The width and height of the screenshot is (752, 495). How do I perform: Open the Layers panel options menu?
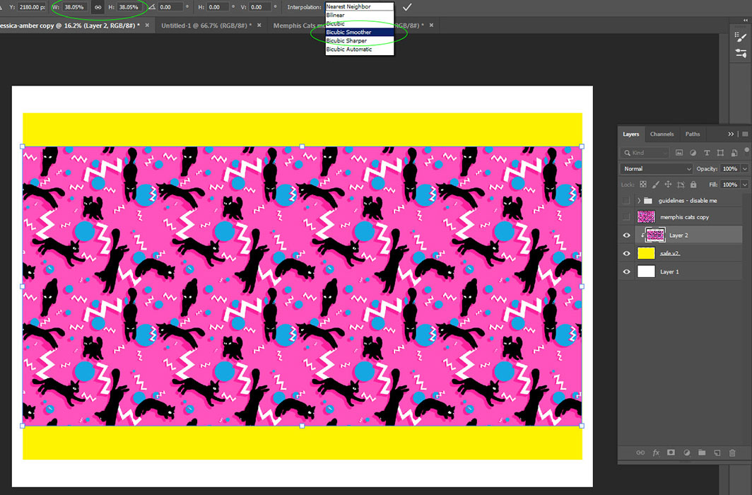point(745,134)
